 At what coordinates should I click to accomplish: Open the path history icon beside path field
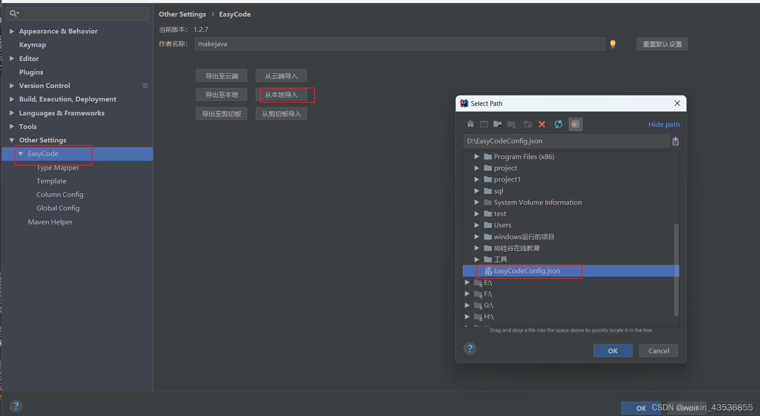coord(676,141)
